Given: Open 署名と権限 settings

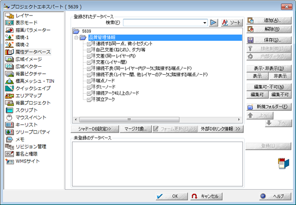Looking at the screenshot, I should 22,154.
